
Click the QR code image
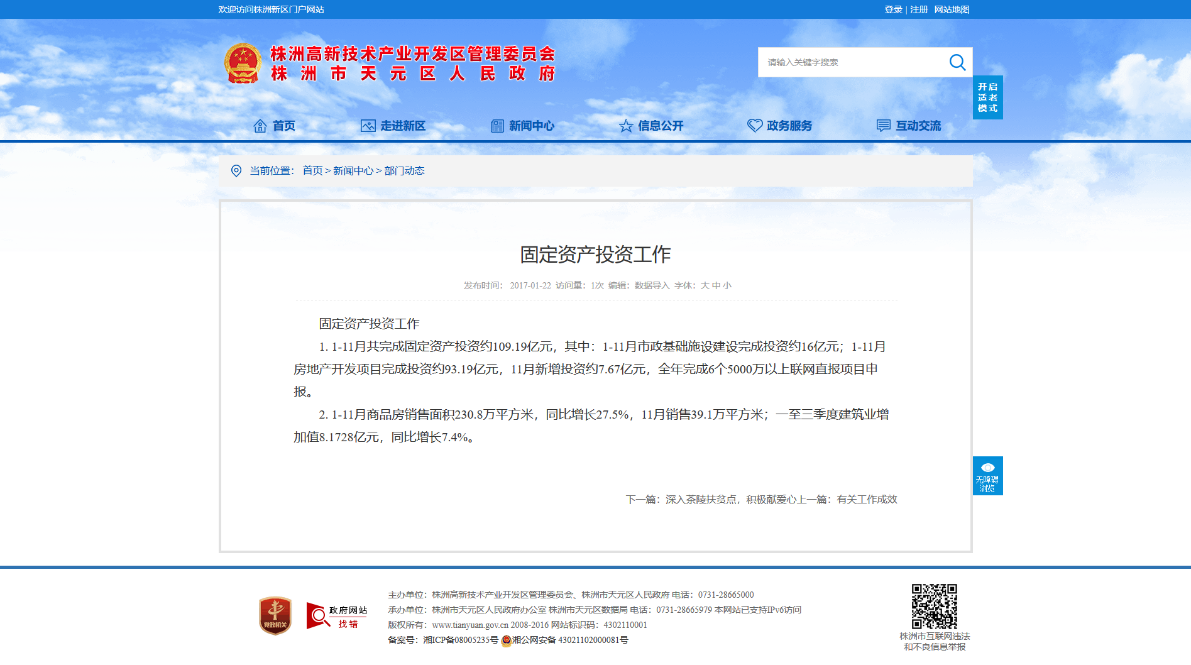[935, 607]
